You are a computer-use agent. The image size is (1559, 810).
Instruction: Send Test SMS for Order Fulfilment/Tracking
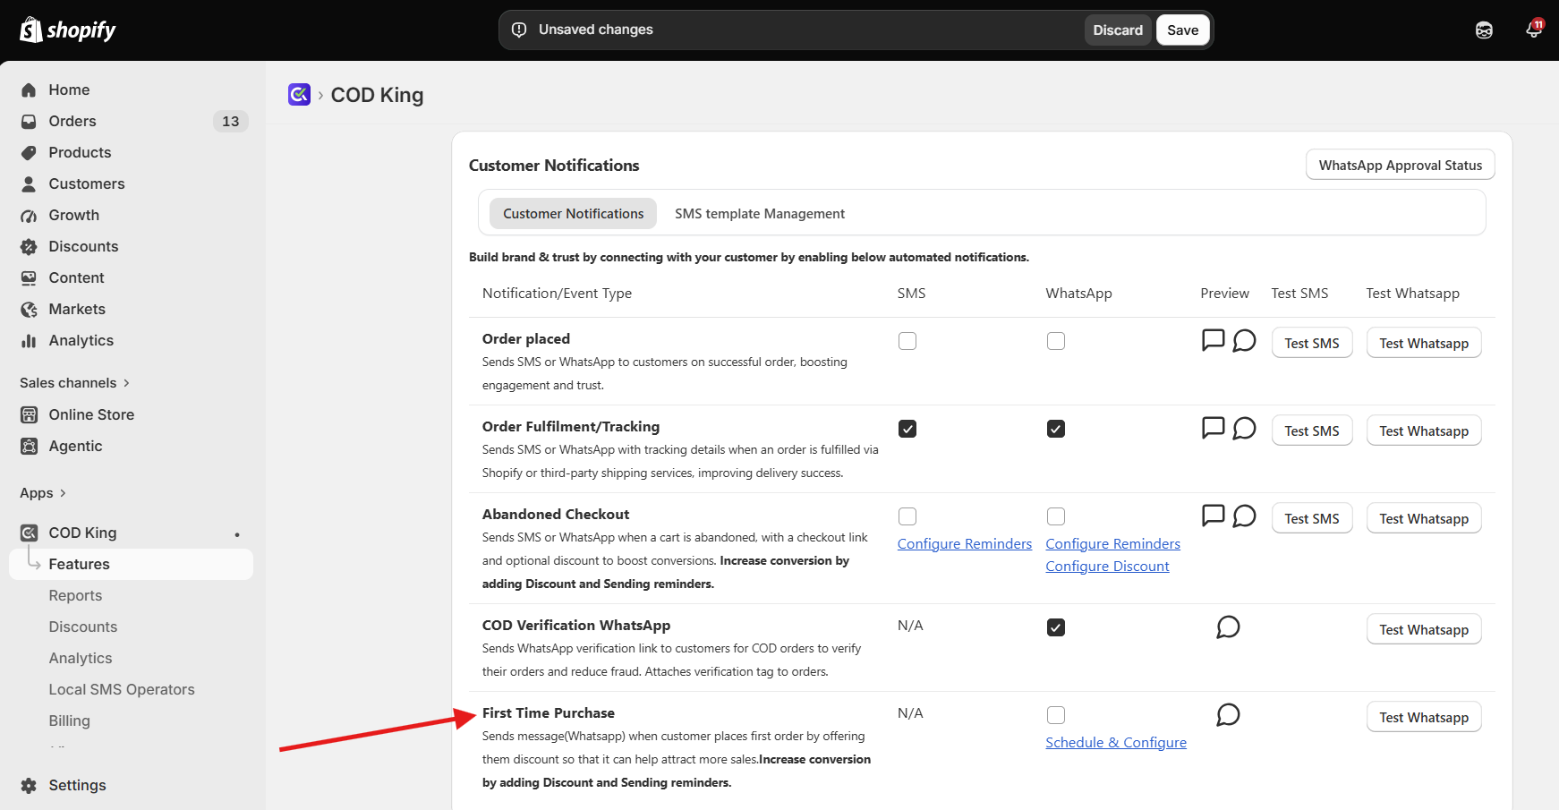[1312, 431]
